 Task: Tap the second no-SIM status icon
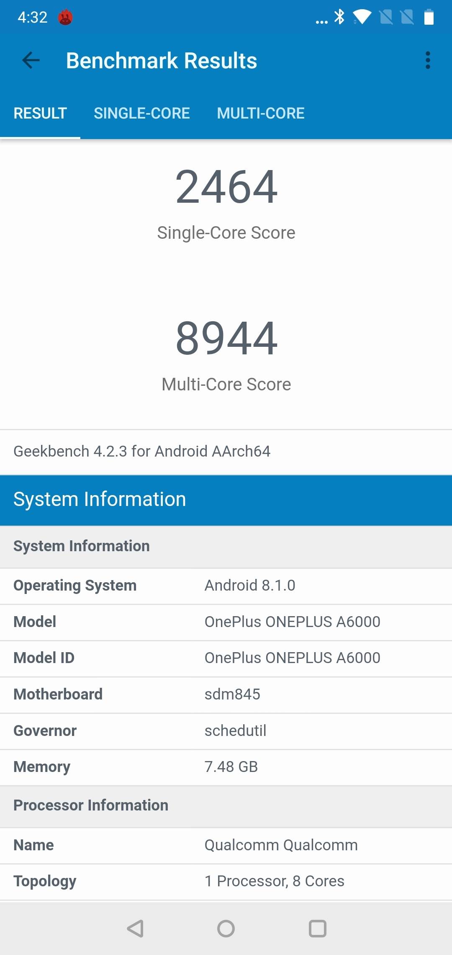(x=407, y=17)
